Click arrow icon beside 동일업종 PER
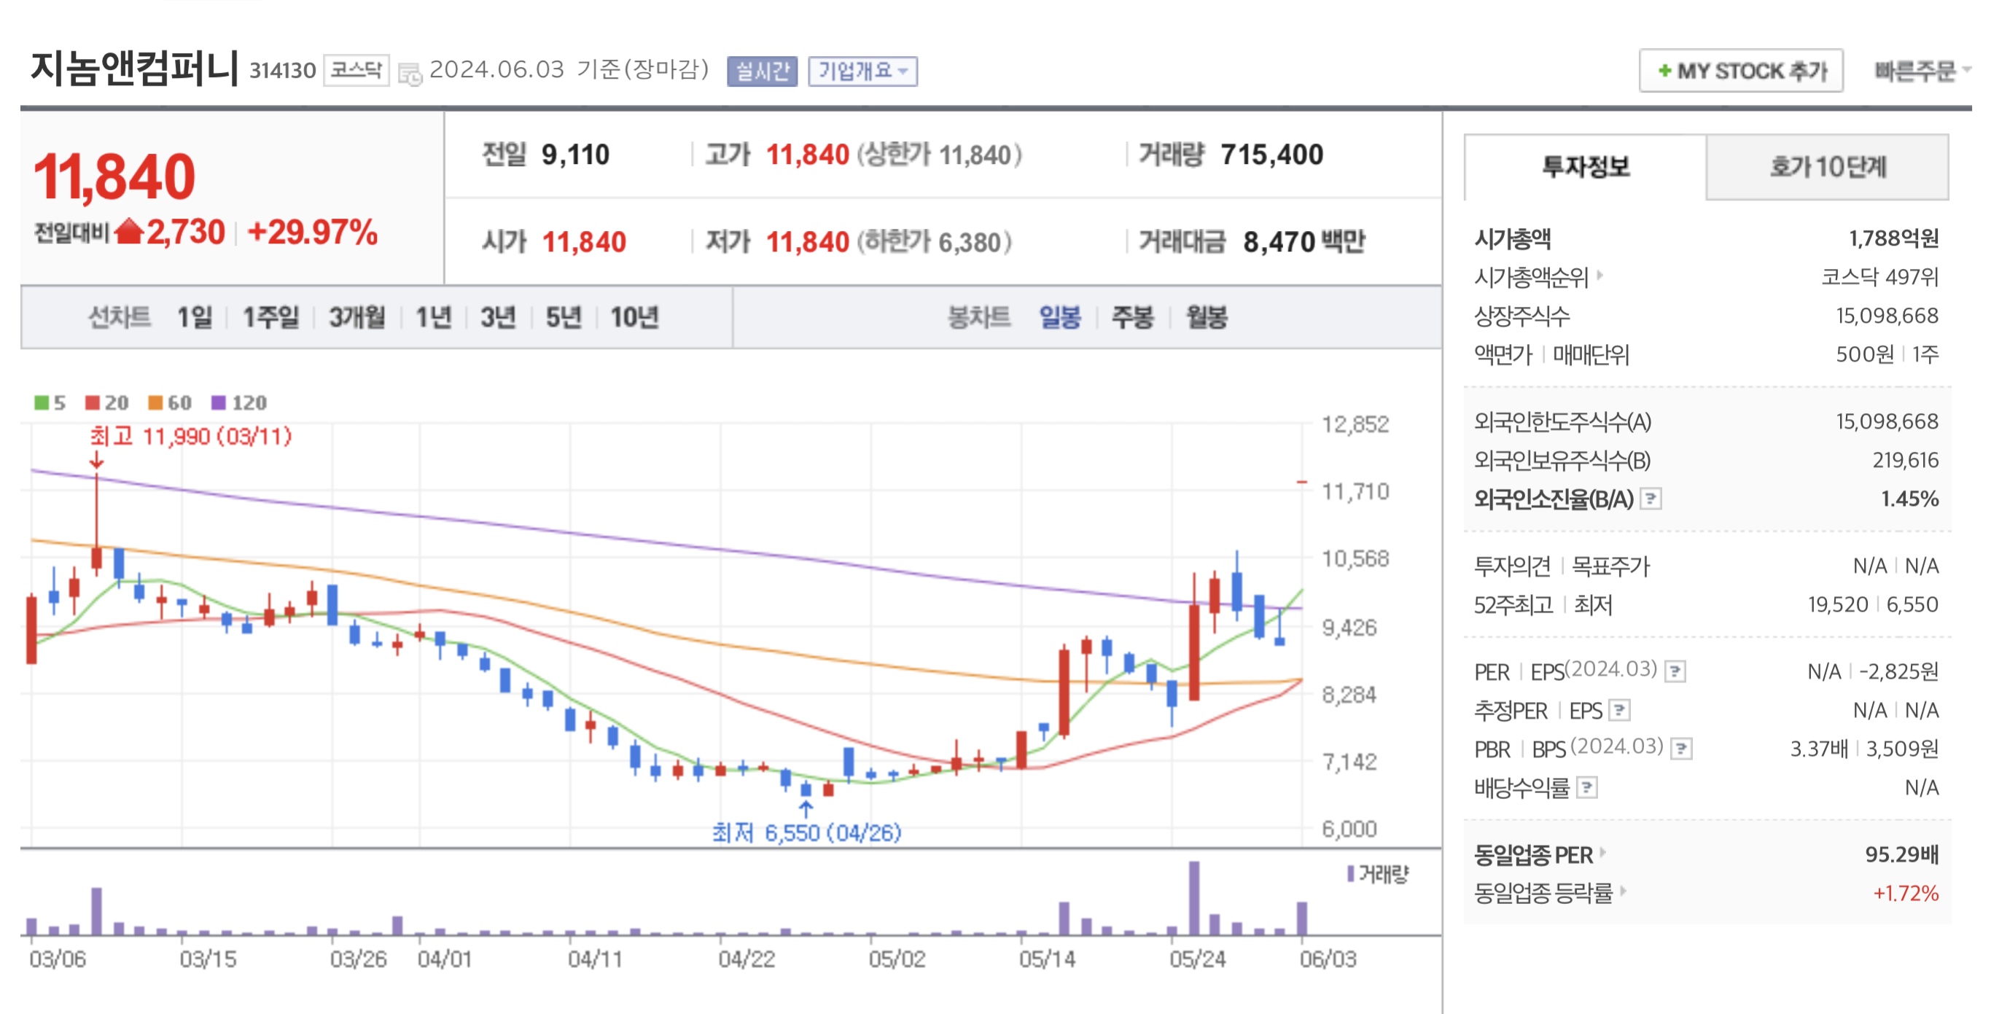Viewport: 1991px width, 1014px height. pyautogui.click(x=1603, y=852)
